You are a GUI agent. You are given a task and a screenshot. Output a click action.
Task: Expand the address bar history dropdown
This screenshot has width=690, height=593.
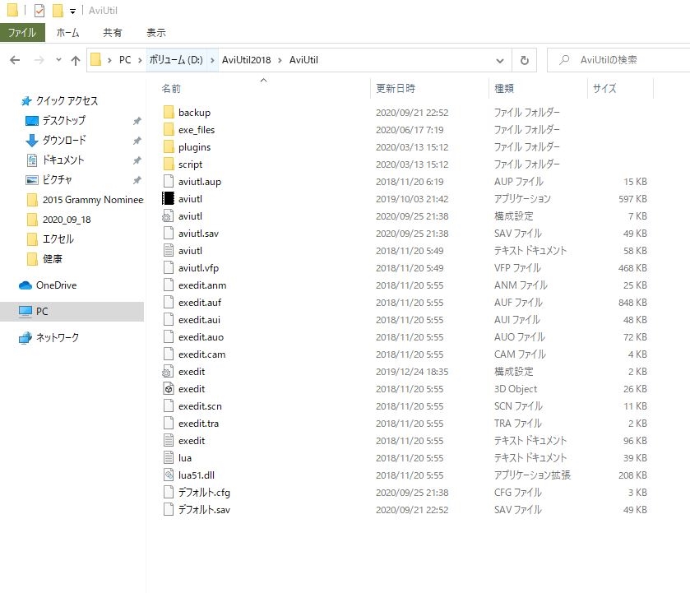(500, 60)
